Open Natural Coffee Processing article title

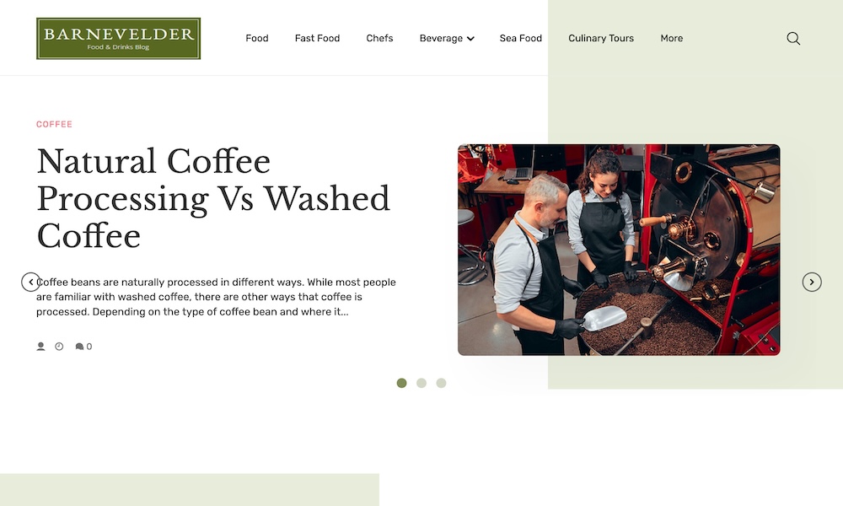[x=213, y=198]
